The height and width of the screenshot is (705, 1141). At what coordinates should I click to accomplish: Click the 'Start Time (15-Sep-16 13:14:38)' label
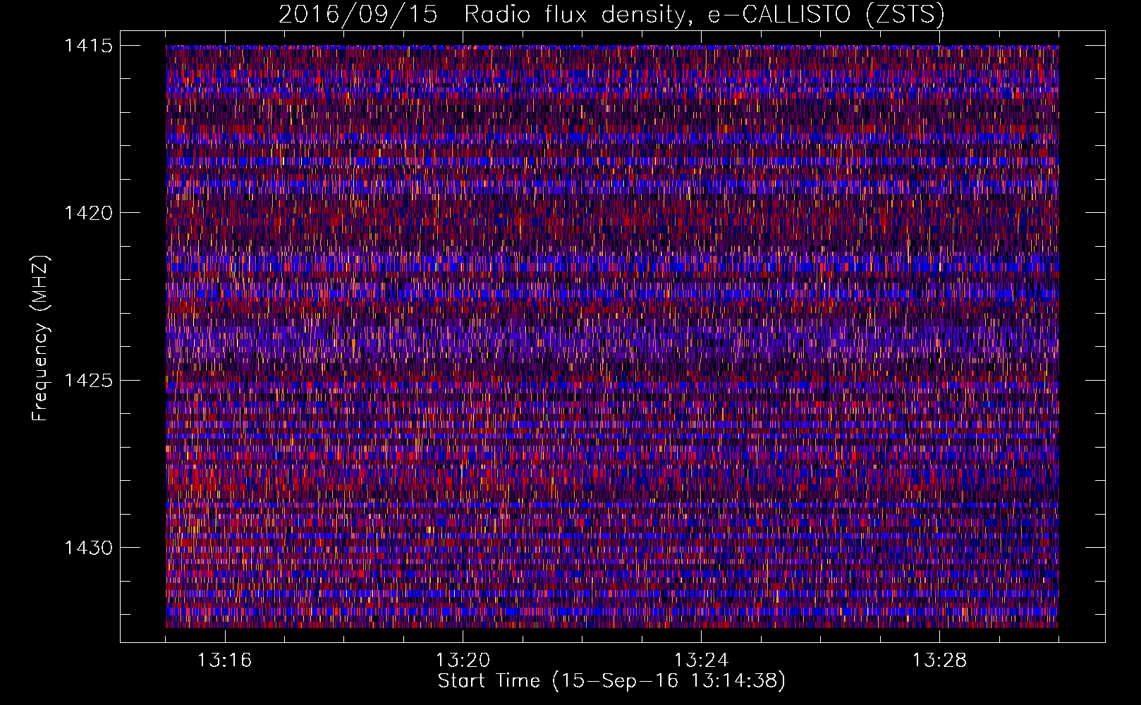pos(611,681)
